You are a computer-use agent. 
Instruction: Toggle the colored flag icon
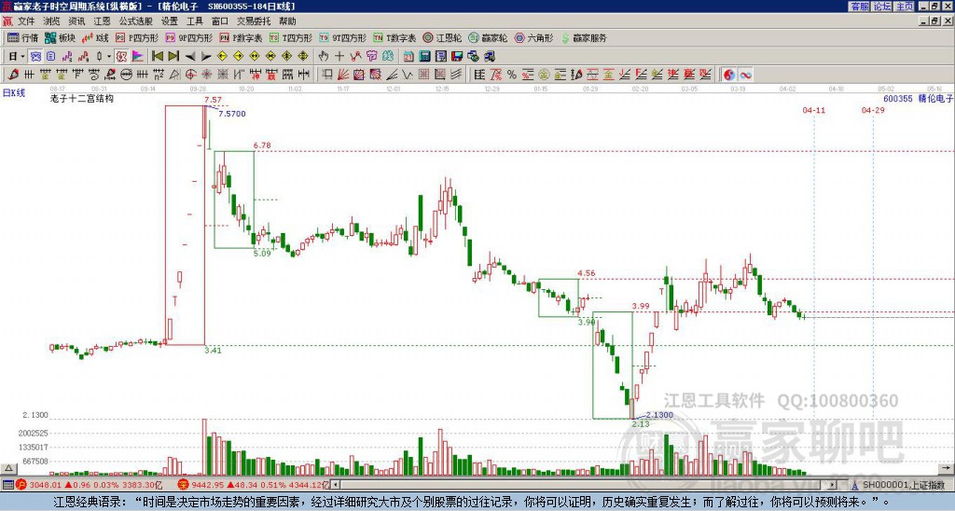click(x=138, y=57)
